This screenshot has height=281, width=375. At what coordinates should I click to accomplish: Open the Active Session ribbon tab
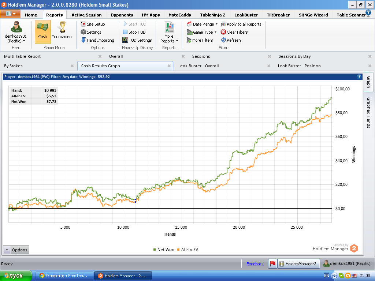coord(86,15)
